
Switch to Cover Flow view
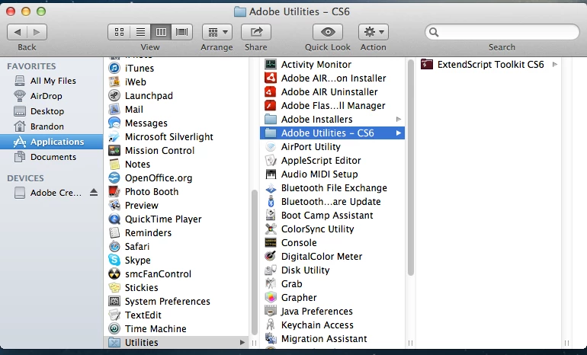click(x=182, y=32)
